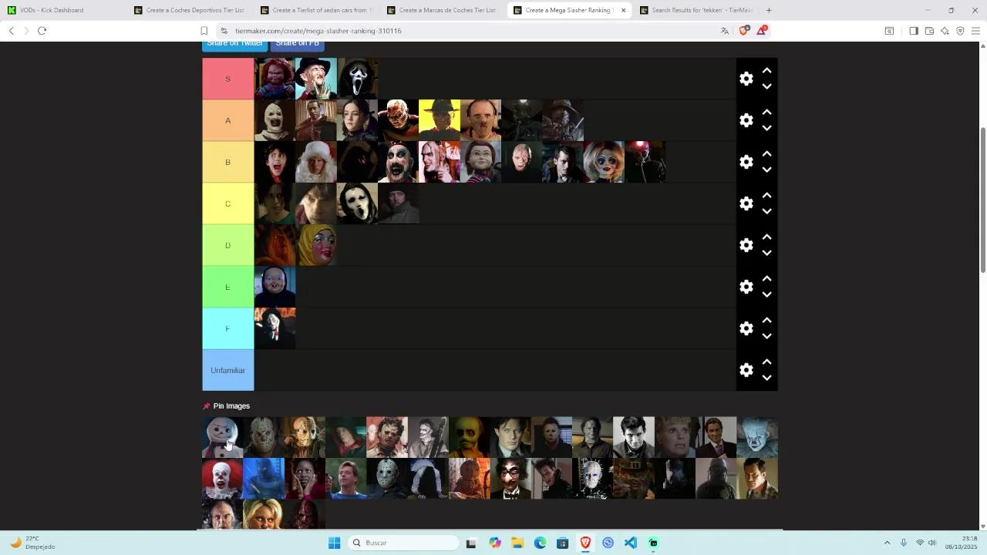
Task: Bookmark this page icon
Action: pyautogui.click(x=204, y=31)
